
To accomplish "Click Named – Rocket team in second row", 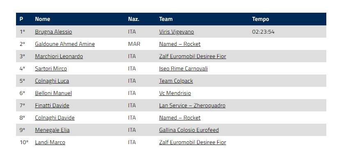I will (180, 44).
